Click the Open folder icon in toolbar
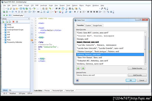 (17, 9)
